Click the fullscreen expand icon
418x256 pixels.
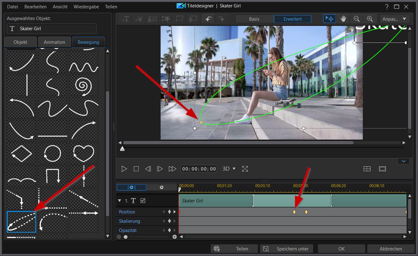(245, 169)
